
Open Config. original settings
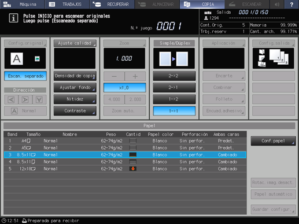coord(25,43)
